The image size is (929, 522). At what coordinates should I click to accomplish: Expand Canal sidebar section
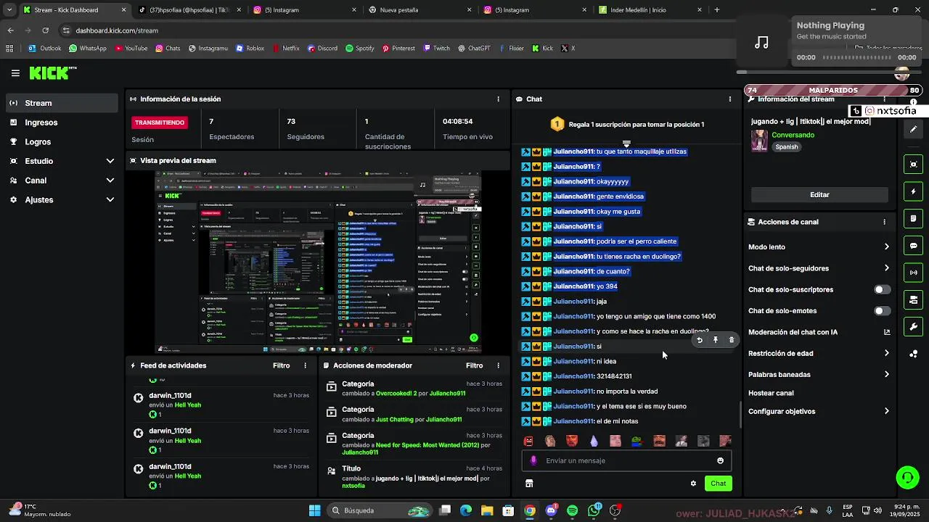(x=62, y=181)
